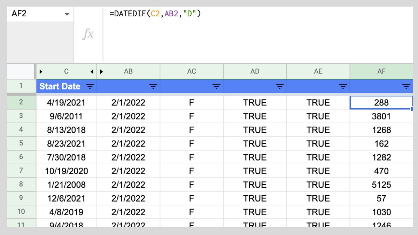The height and width of the screenshot is (235, 418).
Task: Expand hidden columns via arrow left of AB
Action: (x=101, y=71)
